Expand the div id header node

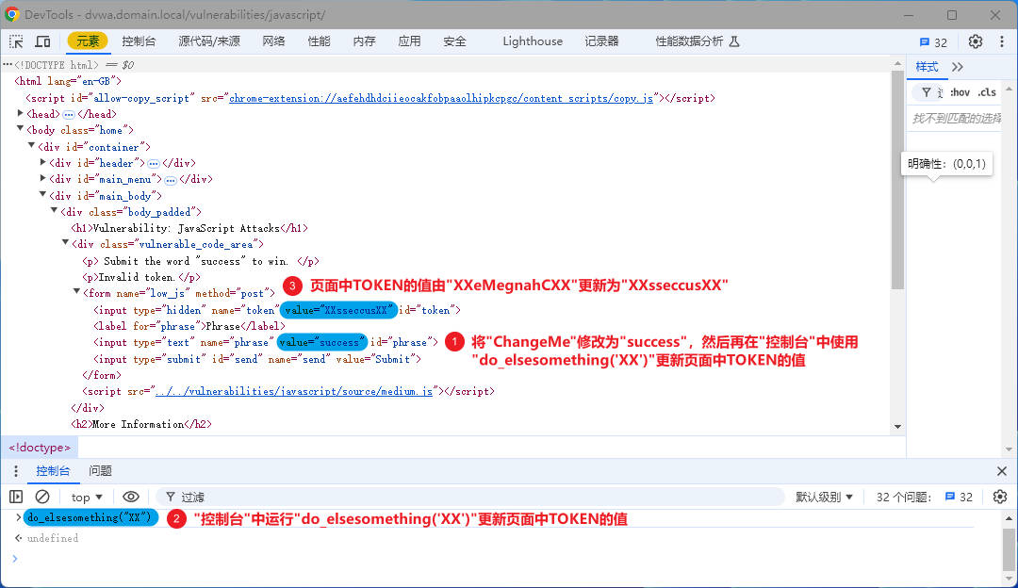point(42,162)
